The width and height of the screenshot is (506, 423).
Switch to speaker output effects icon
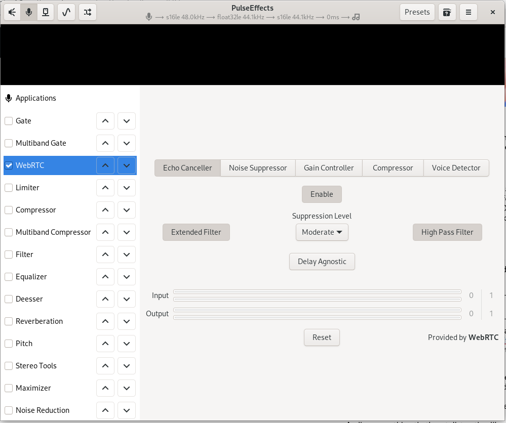[12, 12]
